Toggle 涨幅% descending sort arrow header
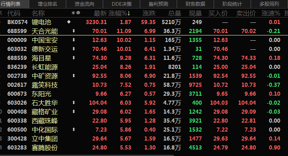This screenshot has height=156, width=288. pos(119,13)
